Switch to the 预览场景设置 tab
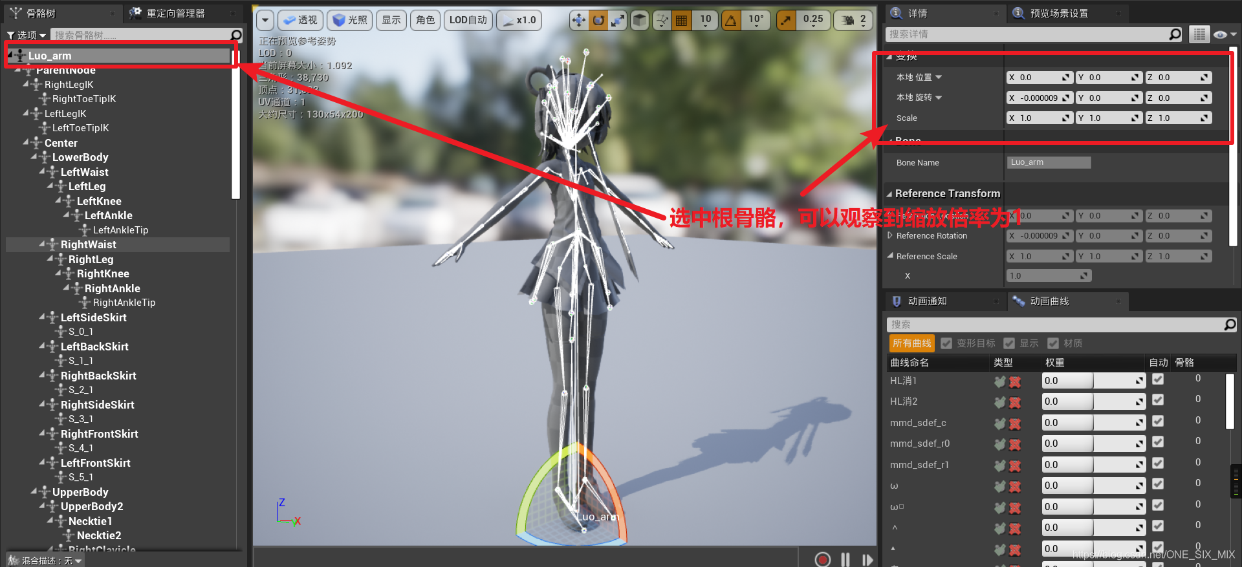Viewport: 1242px width, 567px height. point(1058,13)
